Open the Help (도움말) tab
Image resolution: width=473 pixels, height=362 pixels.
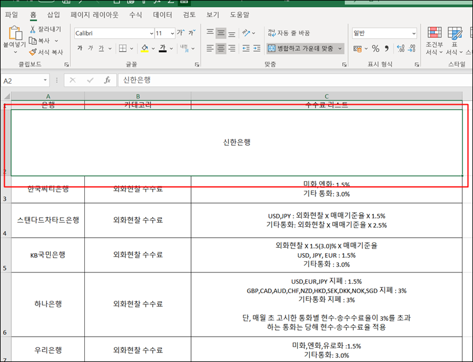tap(239, 15)
